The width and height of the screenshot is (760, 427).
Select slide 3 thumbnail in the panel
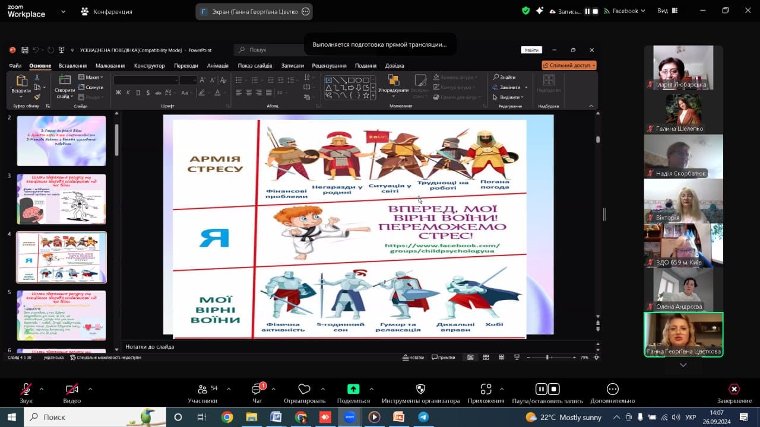61,199
